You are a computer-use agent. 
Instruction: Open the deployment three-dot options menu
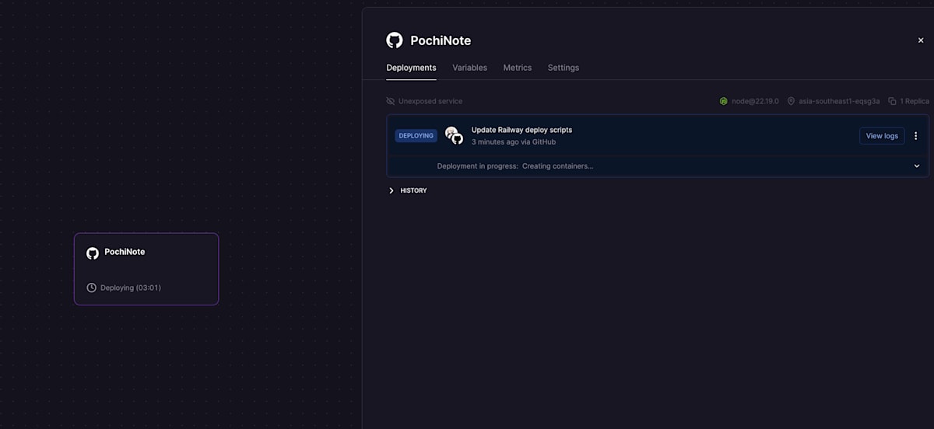point(916,135)
